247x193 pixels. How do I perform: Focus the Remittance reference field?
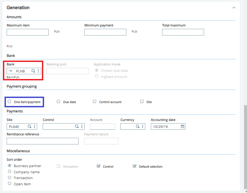(42, 141)
